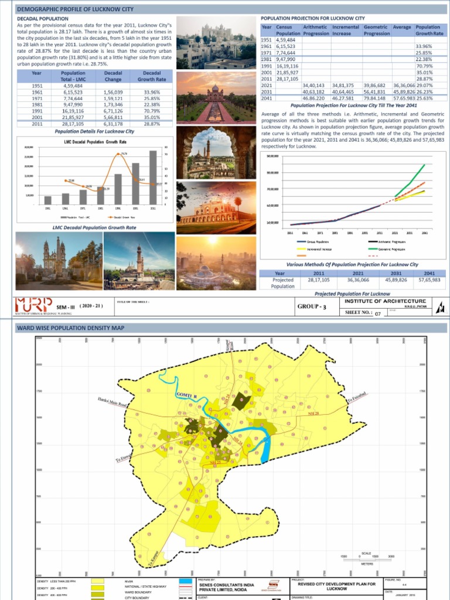Click the 70.79% growth rate cell for 1991
This screenshot has height=600, width=450.
152,111
